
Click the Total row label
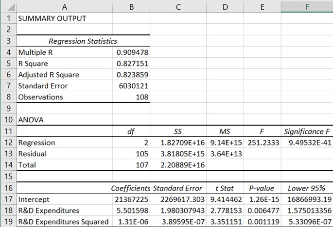tap(27, 165)
